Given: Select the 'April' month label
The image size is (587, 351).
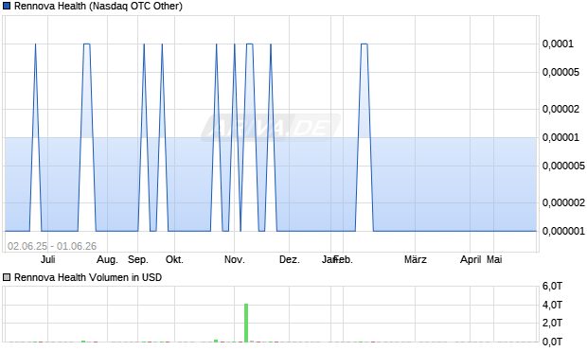Looking at the screenshot, I should click(471, 259).
